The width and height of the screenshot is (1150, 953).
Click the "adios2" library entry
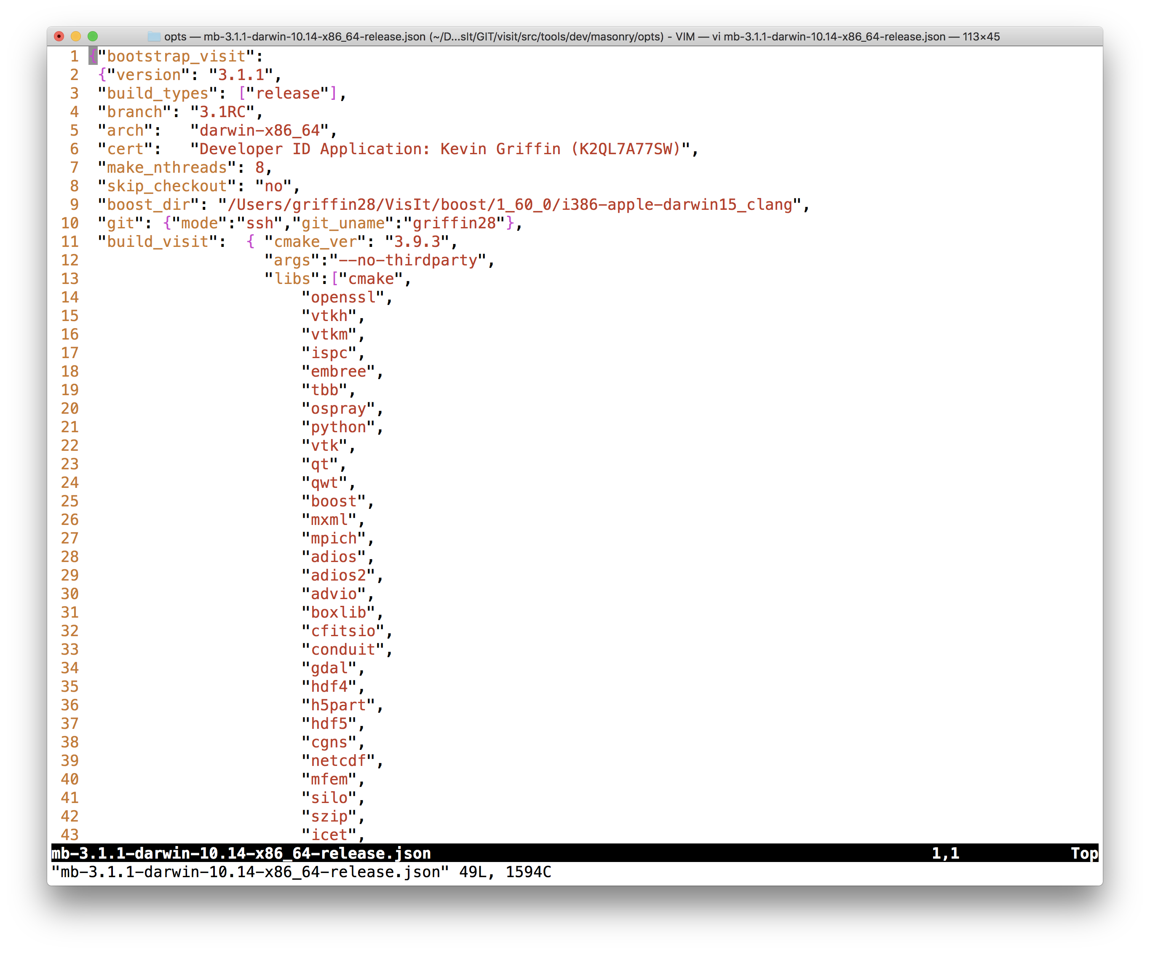click(x=338, y=576)
